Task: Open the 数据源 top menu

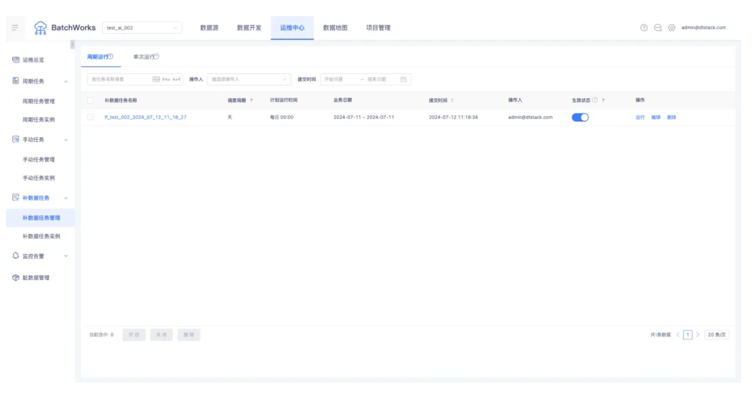Action: coord(209,28)
